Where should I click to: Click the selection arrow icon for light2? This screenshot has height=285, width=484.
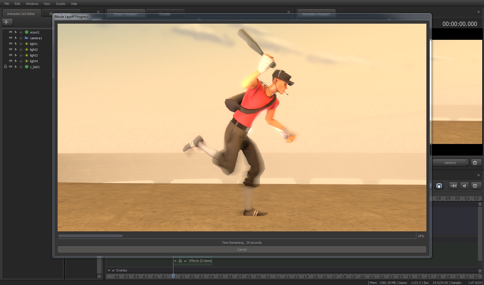pyautogui.click(x=16, y=50)
